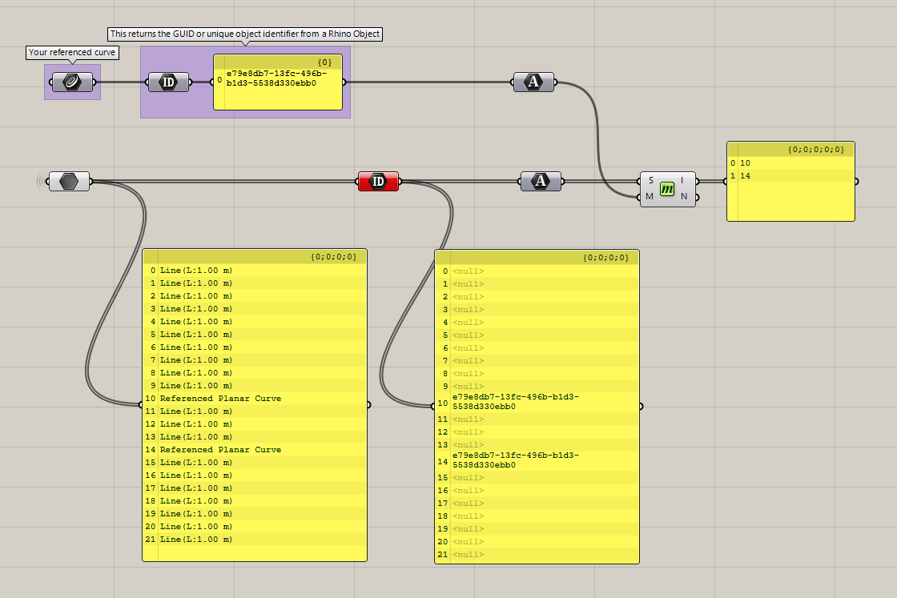897x598 pixels.
Task: Click the top ID (GUID) component
Action: click(x=168, y=82)
